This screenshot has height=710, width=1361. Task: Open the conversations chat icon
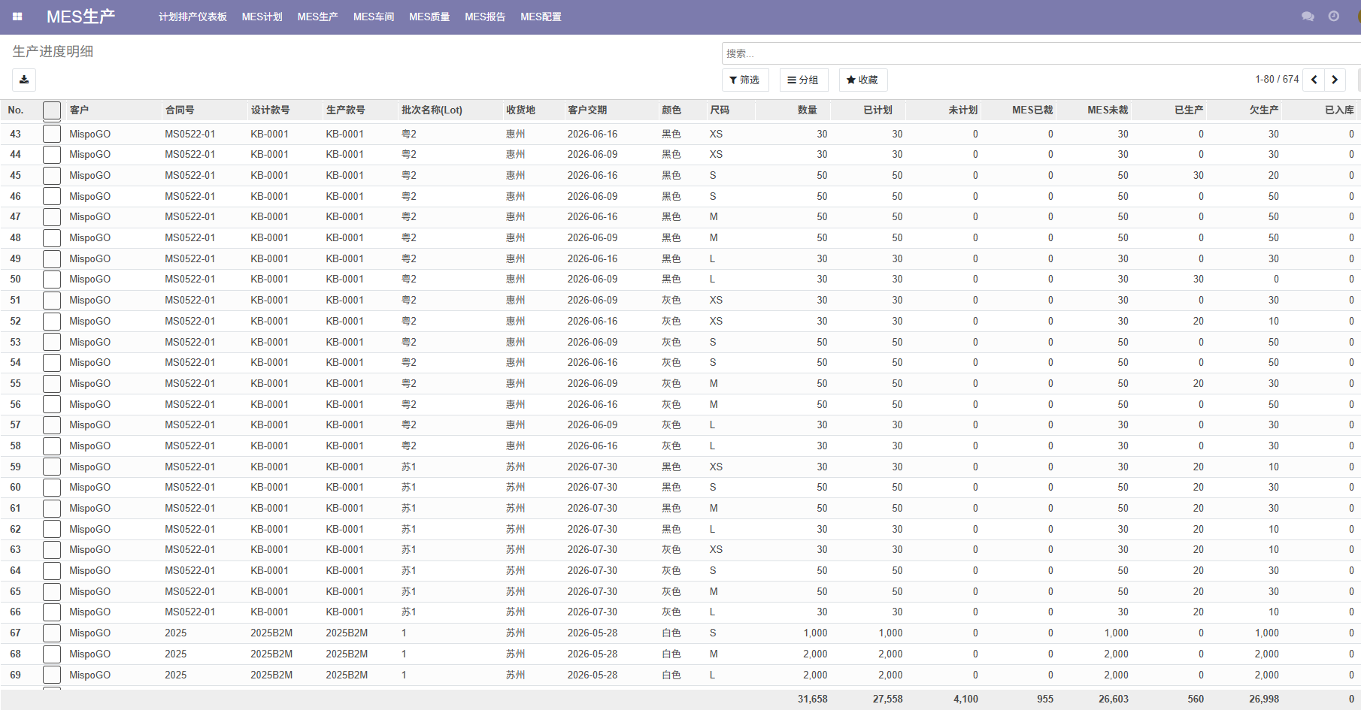pyautogui.click(x=1308, y=17)
